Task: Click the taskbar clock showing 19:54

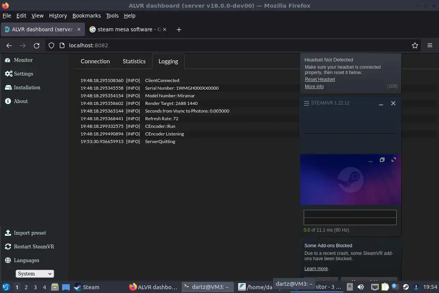Action: (x=430, y=287)
